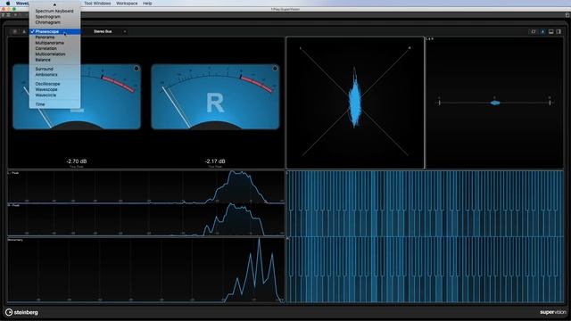Viewport: 571px width, 321px height.
Task: Select the Multicorrelation menu entry
Action: (54, 54)
